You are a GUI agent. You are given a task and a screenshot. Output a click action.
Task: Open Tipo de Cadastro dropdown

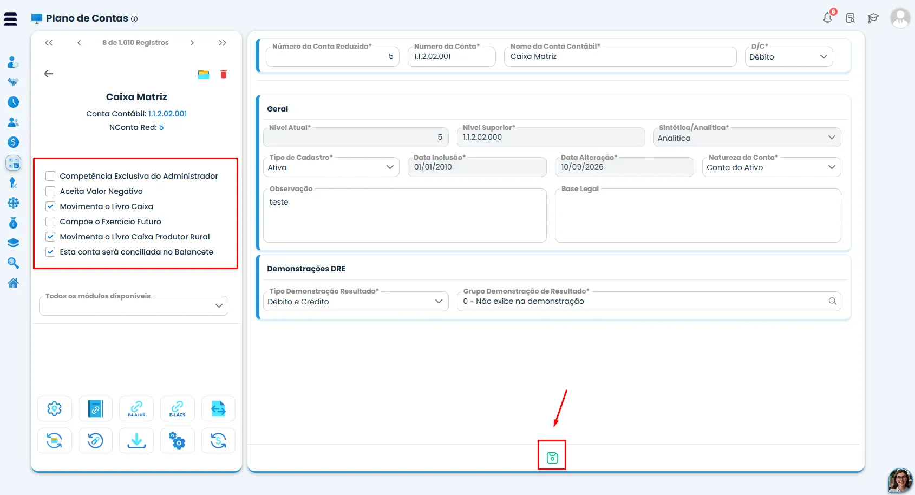click(331, 167)
